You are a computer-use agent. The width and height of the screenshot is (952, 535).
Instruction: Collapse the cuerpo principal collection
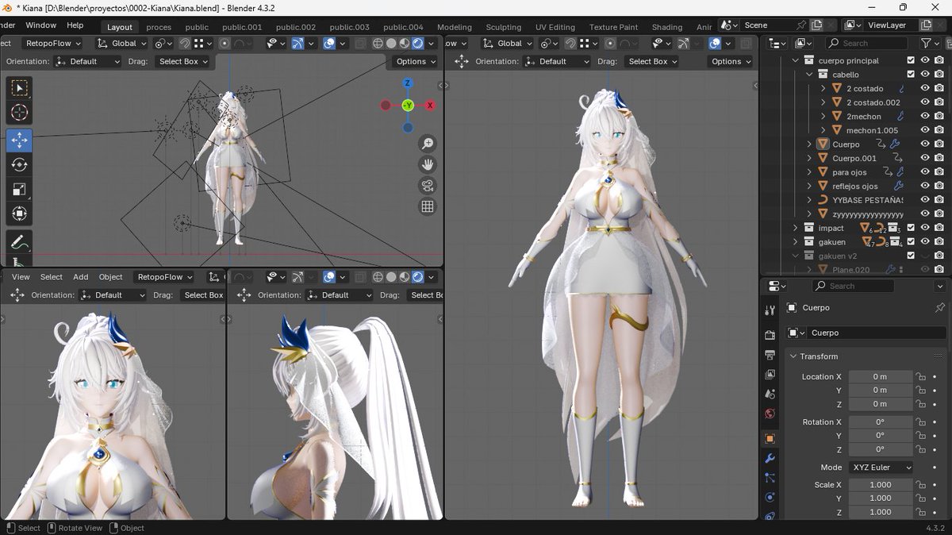pyautogui.click(x=796, y=61)
